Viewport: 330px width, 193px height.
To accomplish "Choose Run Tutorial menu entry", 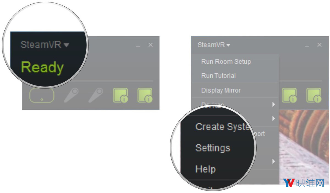I will 219,76.
